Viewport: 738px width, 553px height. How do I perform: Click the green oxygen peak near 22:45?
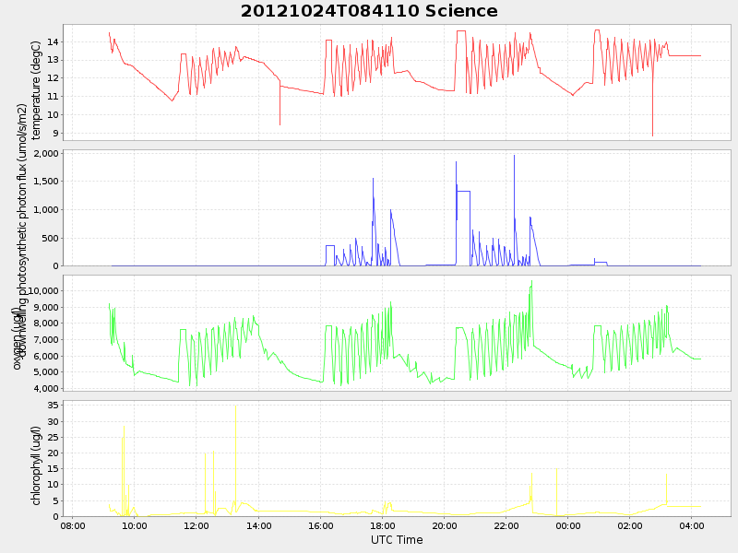(x=532, y=281)
